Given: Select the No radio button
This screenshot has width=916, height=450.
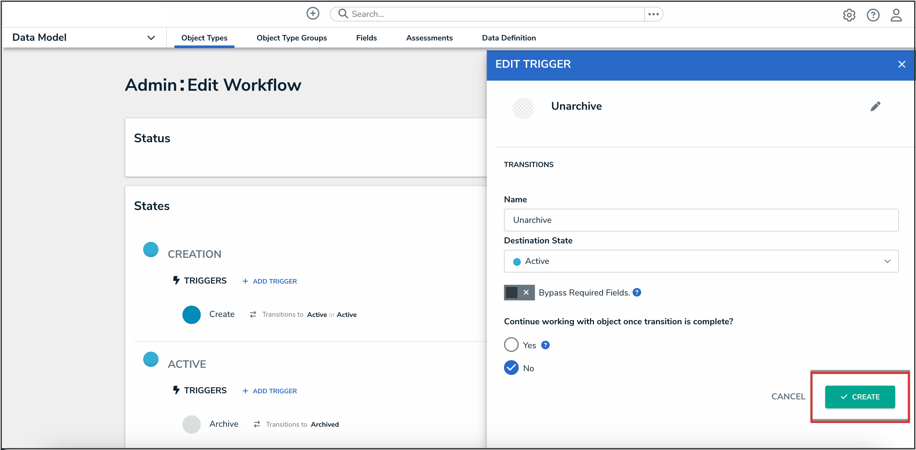Looking at the screenshot, I should coord(511,368).
